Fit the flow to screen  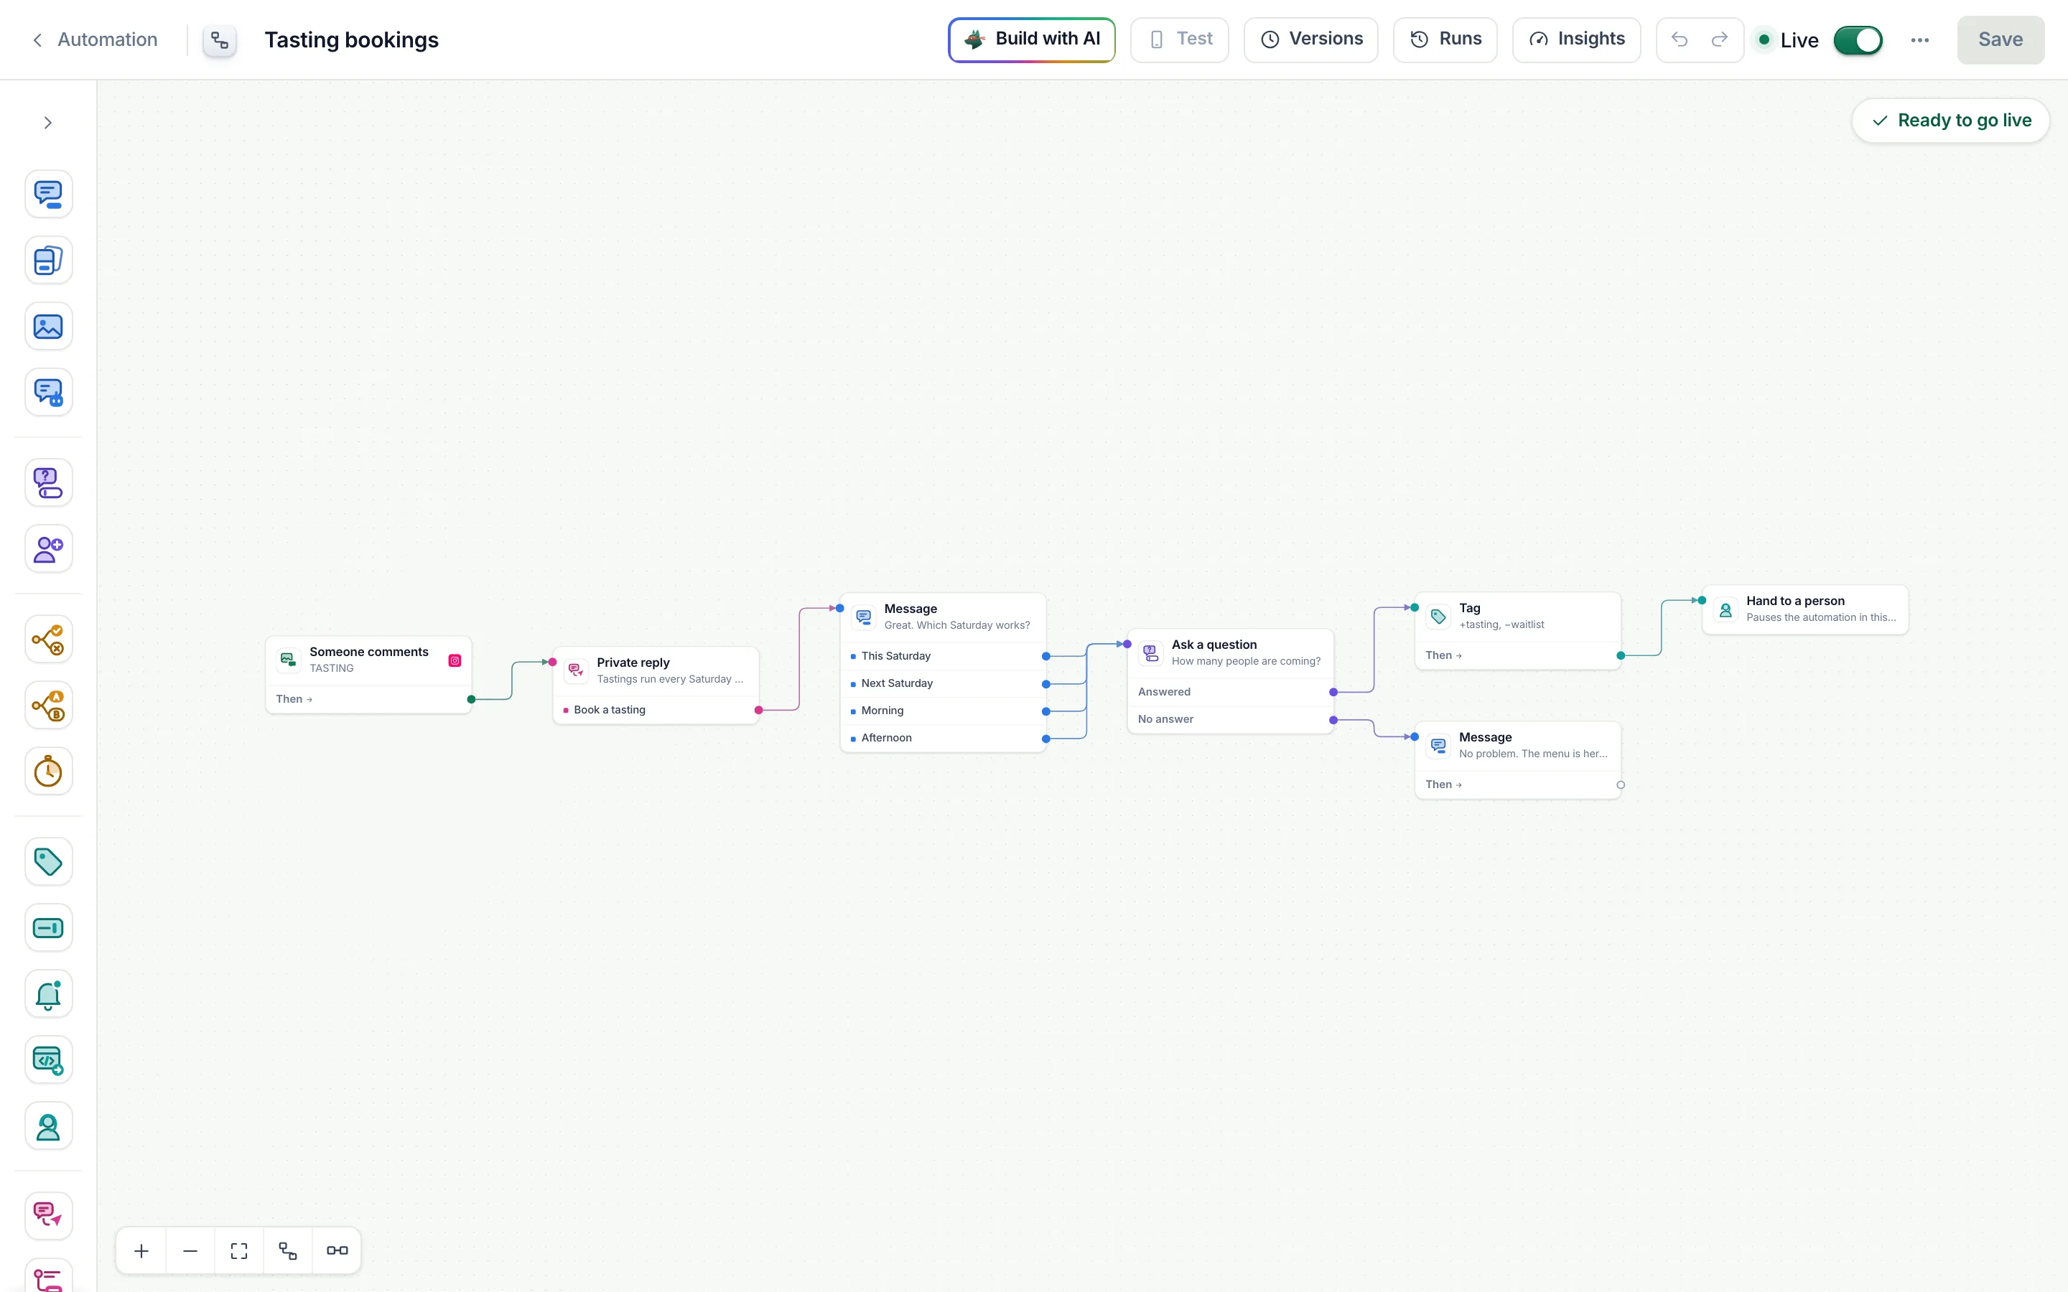[x=239, y=1250]
